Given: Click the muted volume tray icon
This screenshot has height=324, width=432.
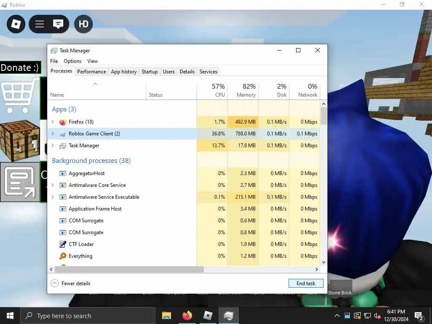Looking at the screenshot, I should coord(377,316).
